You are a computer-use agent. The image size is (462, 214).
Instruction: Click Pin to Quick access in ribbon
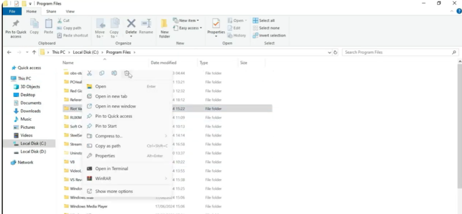[16, 29]
